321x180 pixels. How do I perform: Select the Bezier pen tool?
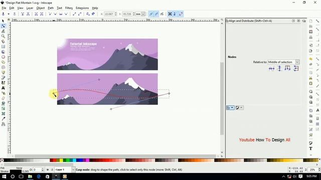click(x=3, y=77)
